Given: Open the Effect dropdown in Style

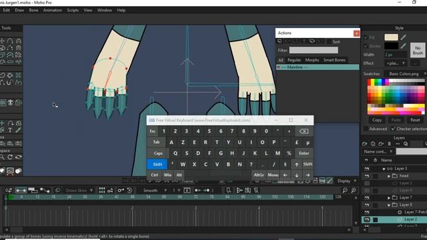Looking at the screenshot, I should (x=396, y=63).
